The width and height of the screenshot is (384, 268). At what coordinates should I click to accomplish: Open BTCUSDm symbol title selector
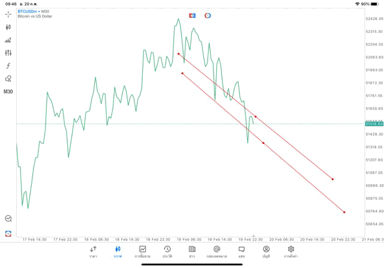[35, 11]
